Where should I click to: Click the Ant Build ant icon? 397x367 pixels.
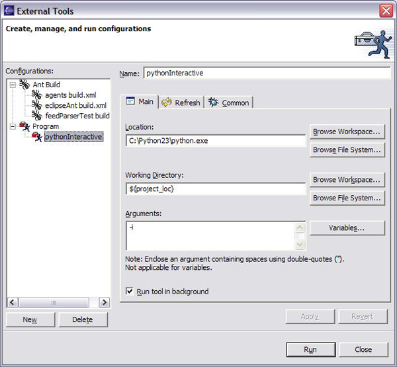24,84
